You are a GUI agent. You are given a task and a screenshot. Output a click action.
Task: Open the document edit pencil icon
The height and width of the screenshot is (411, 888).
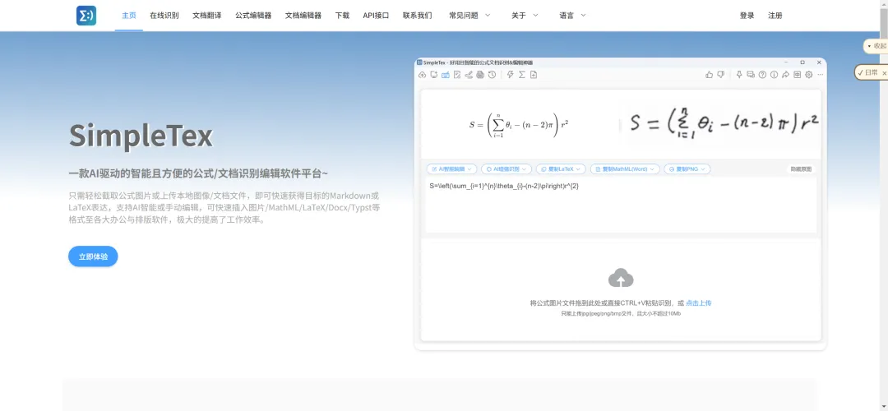(x=457, y=75)
